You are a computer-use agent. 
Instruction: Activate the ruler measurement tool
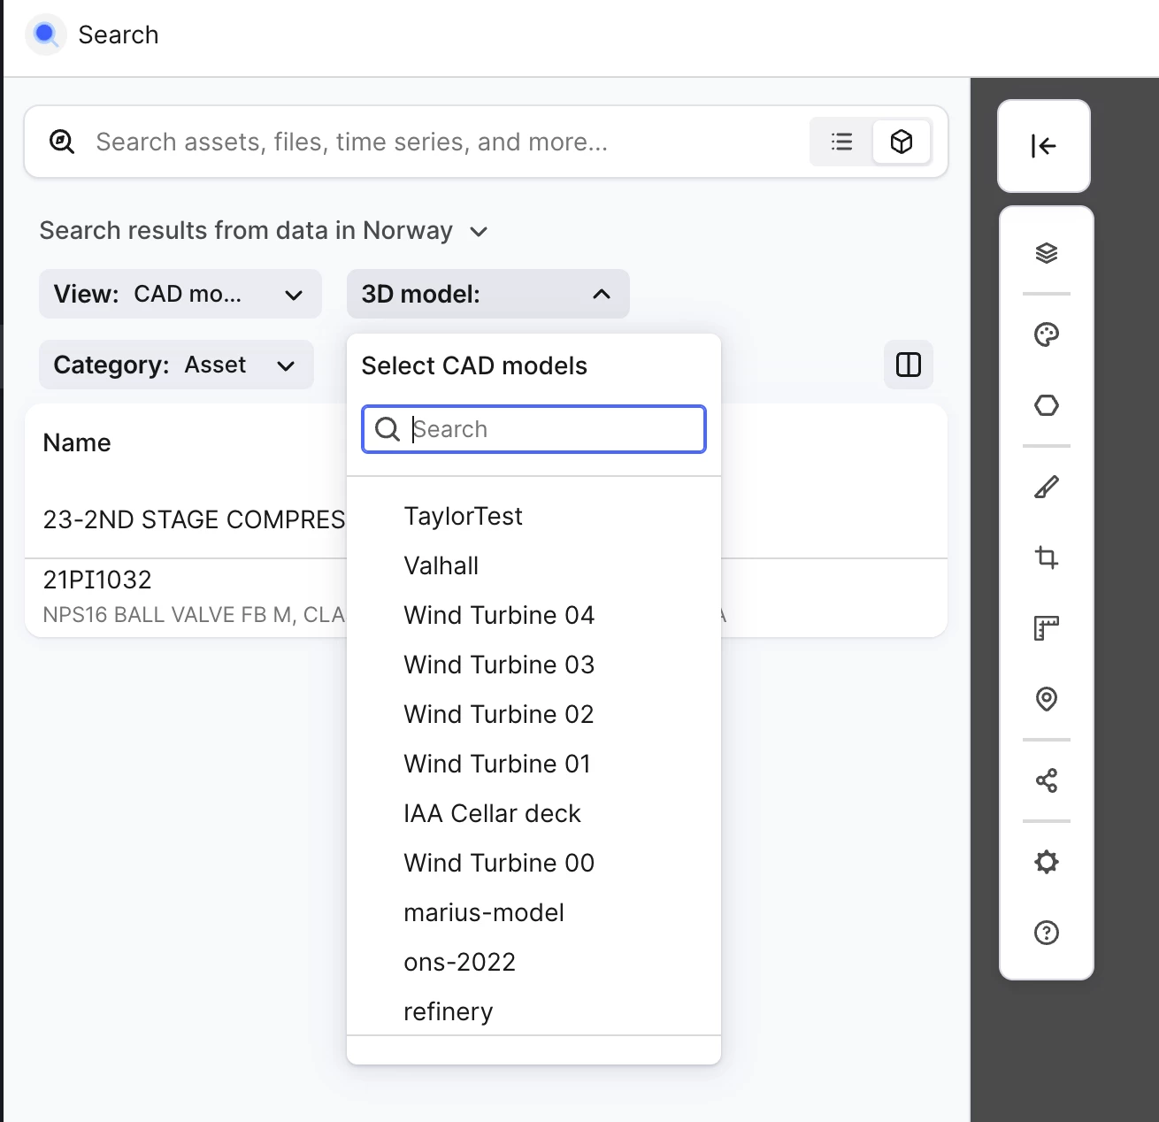click(1047, 628)
